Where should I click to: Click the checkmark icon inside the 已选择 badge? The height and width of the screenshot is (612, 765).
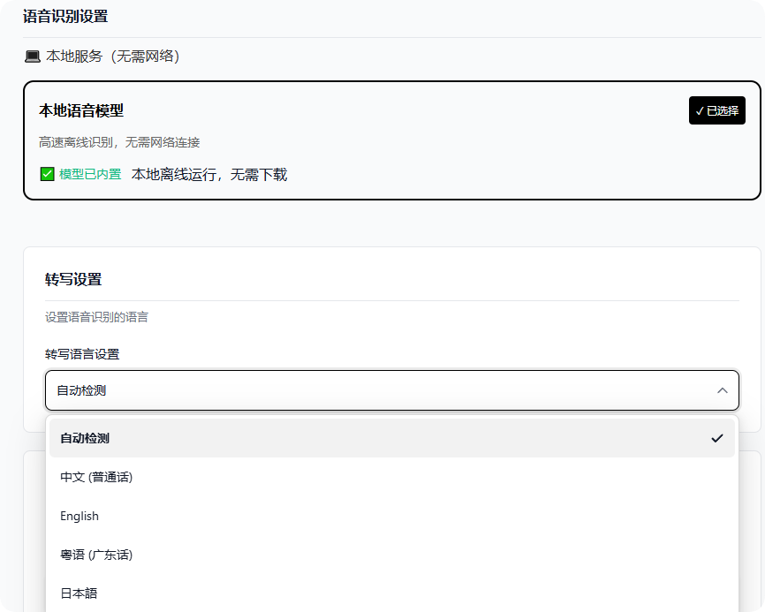click(x=699, y=110)
